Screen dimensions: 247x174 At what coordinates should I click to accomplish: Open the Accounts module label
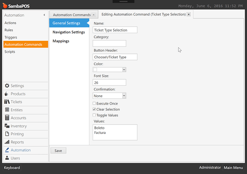[18, 118]
